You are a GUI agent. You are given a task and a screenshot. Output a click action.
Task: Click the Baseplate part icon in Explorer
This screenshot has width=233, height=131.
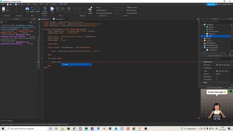(207, 34)
